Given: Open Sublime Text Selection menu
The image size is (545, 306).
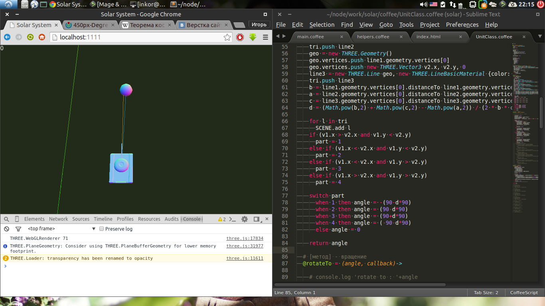Looking at the screenshot, I should (x=322, y=25).
